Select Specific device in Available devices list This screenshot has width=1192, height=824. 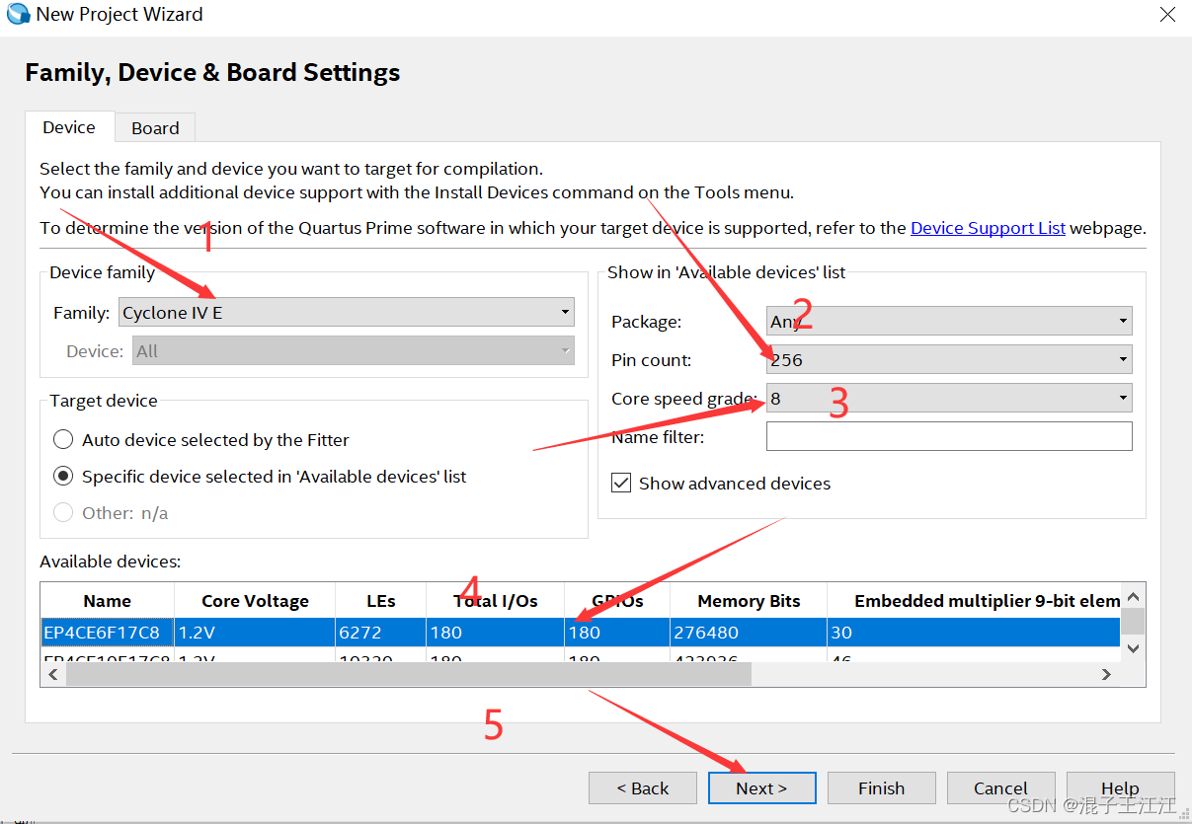tap(63, 477)
